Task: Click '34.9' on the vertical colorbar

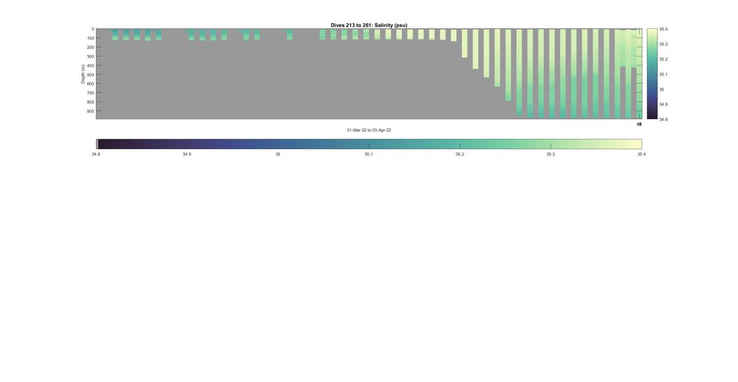Action: click(x=663, y=104)
